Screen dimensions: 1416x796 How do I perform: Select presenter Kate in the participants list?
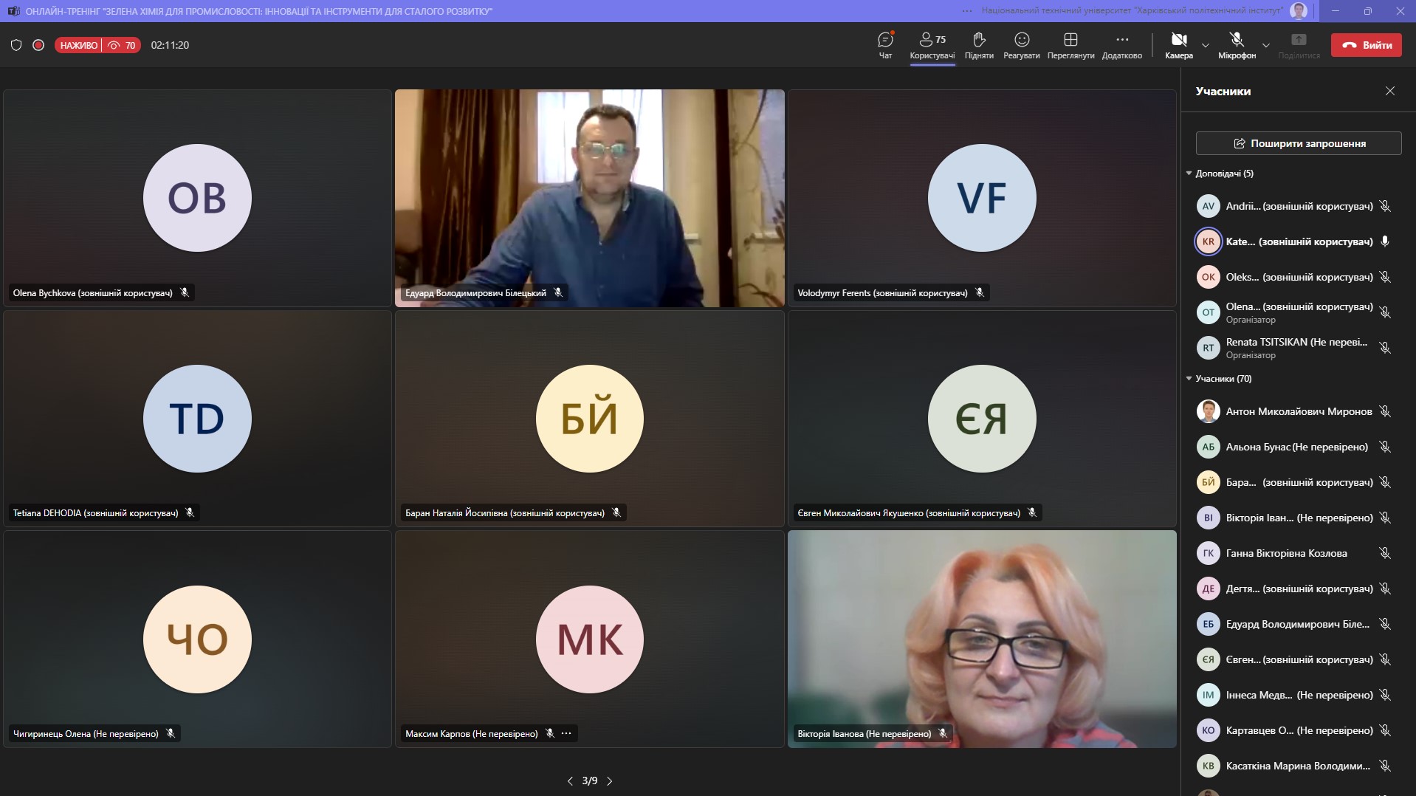1295,241
